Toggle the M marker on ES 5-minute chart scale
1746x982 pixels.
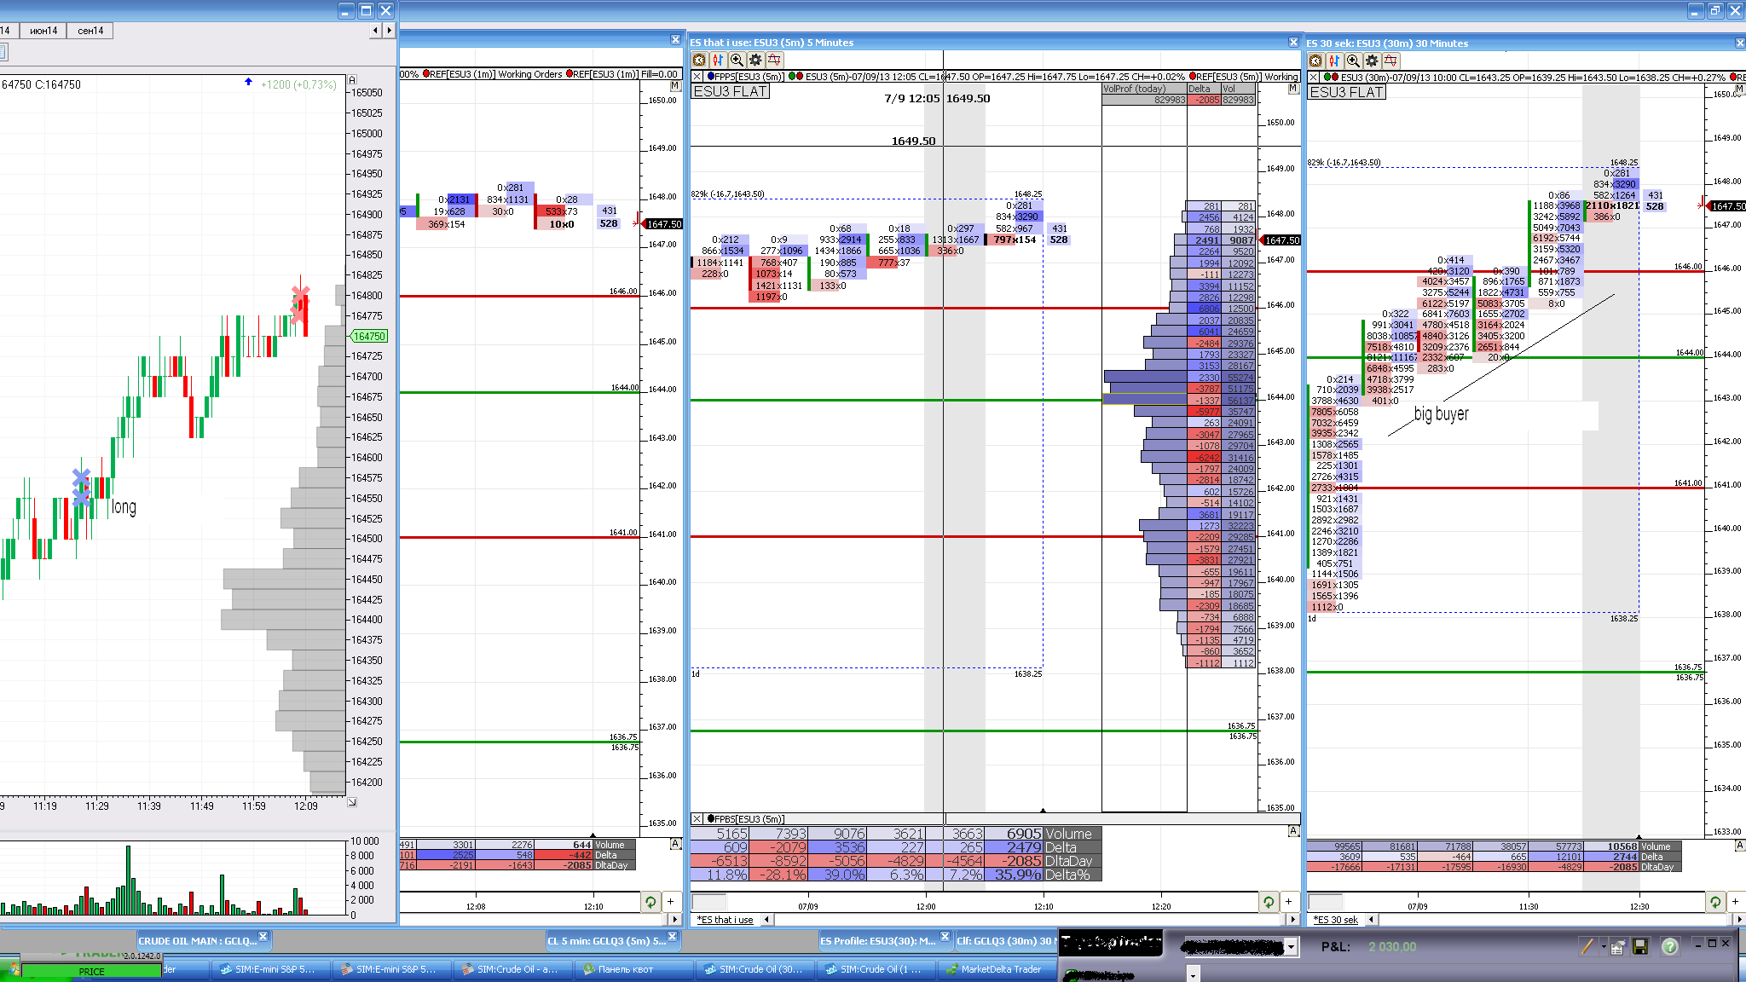pyautogui.click(x=1293, y=89)
